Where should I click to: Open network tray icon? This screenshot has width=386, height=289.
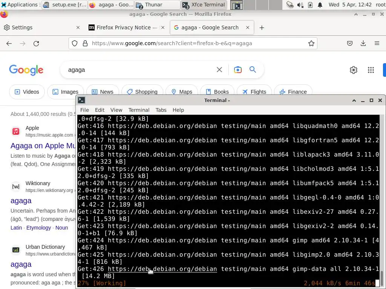(x=290, y=5)
